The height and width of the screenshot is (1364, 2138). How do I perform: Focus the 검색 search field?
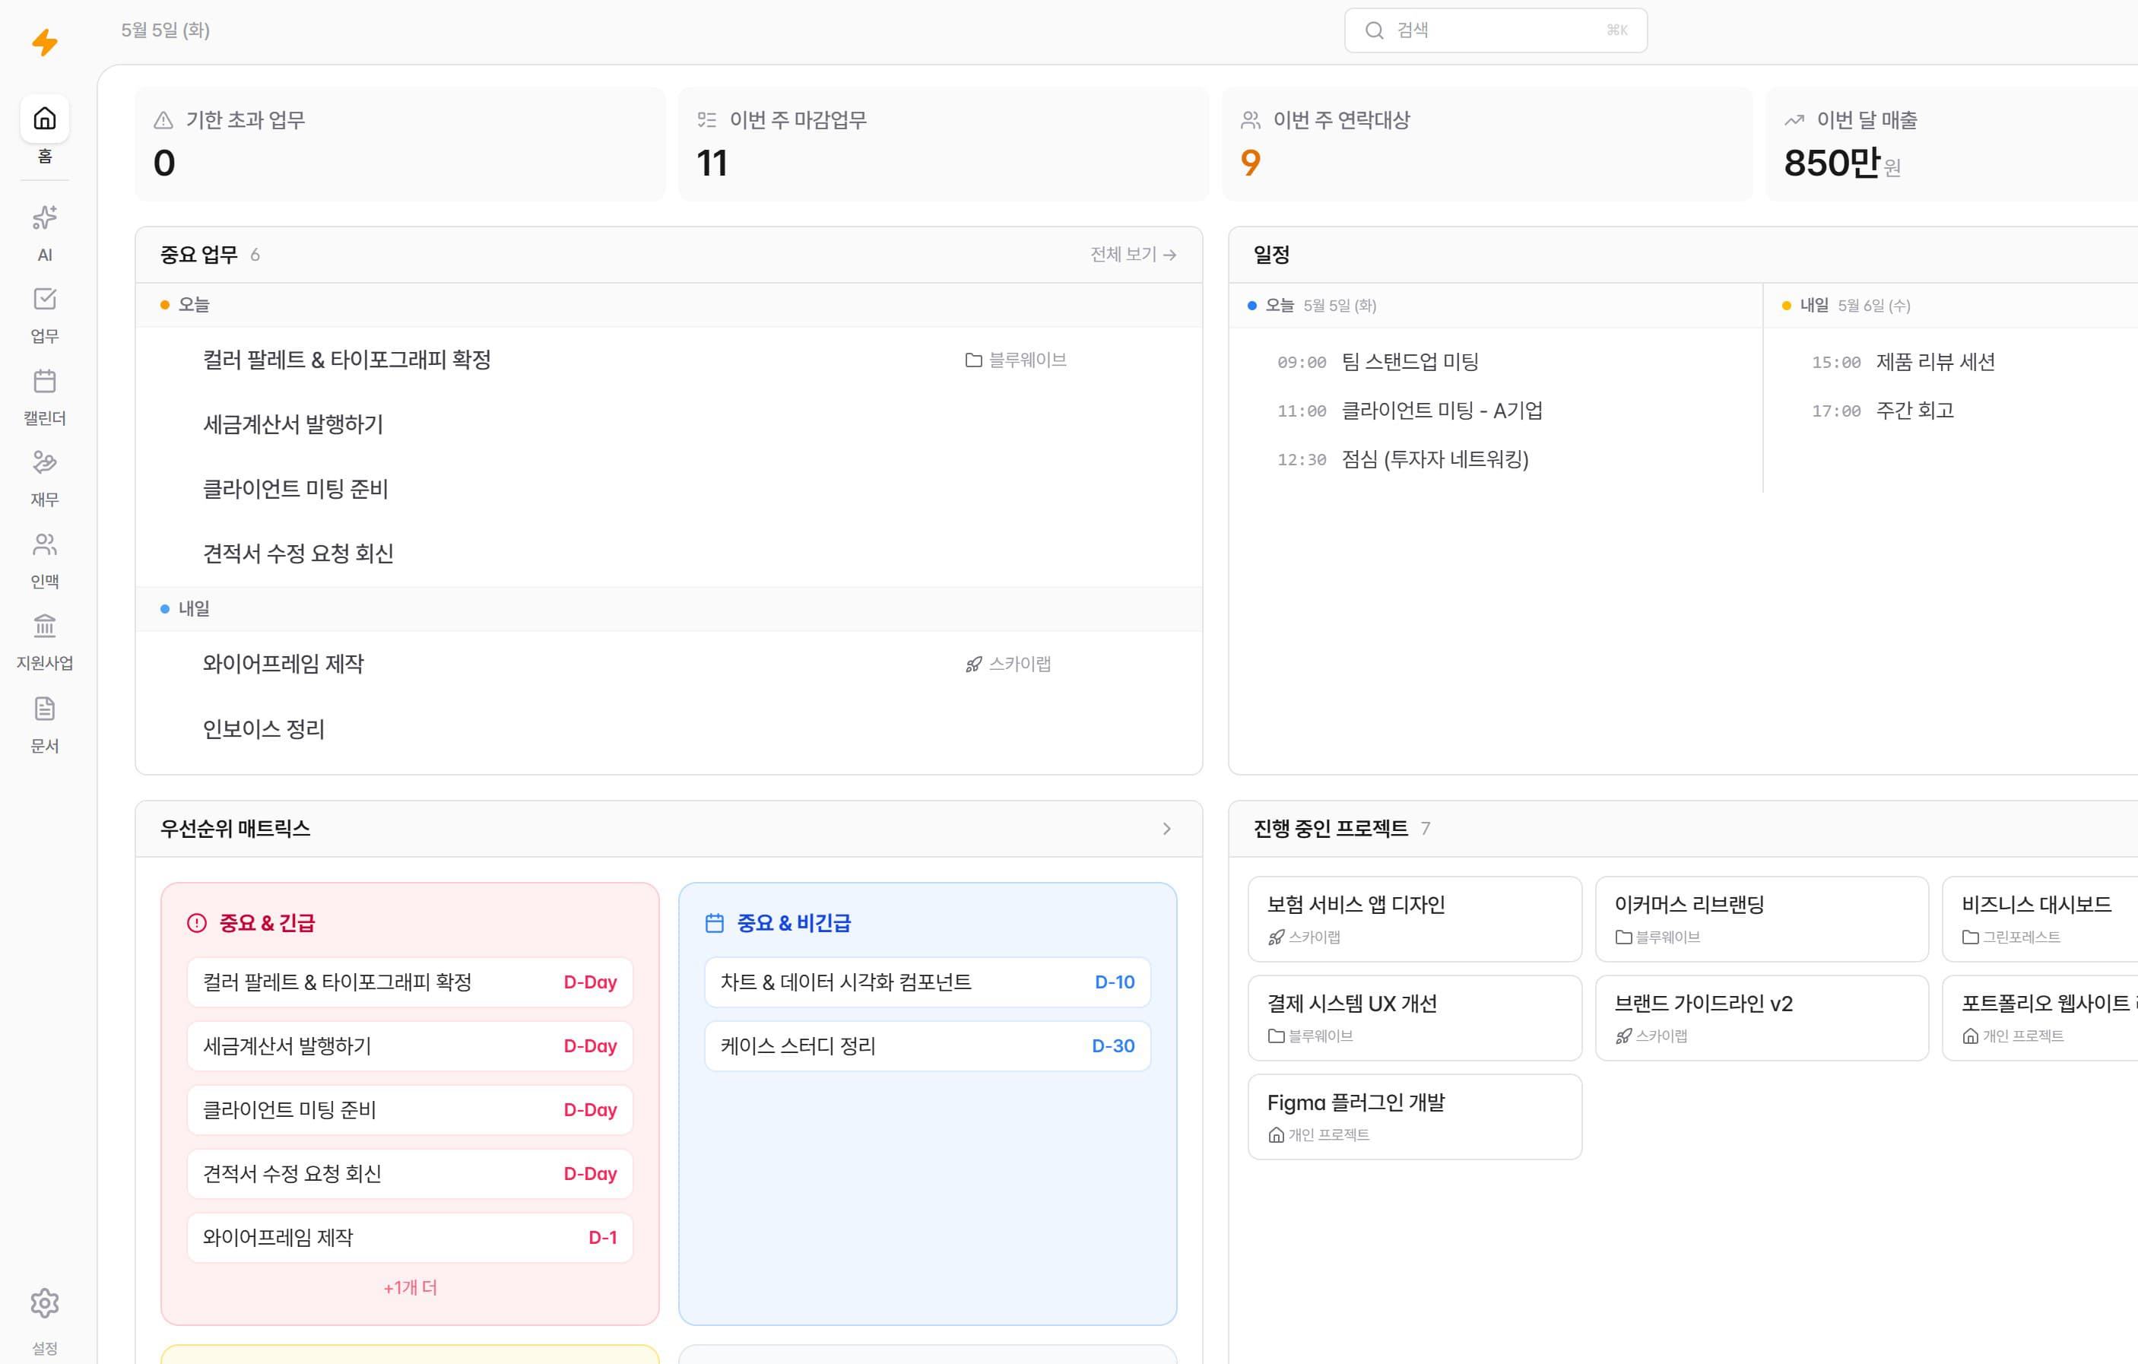(x=1496, y=30)
